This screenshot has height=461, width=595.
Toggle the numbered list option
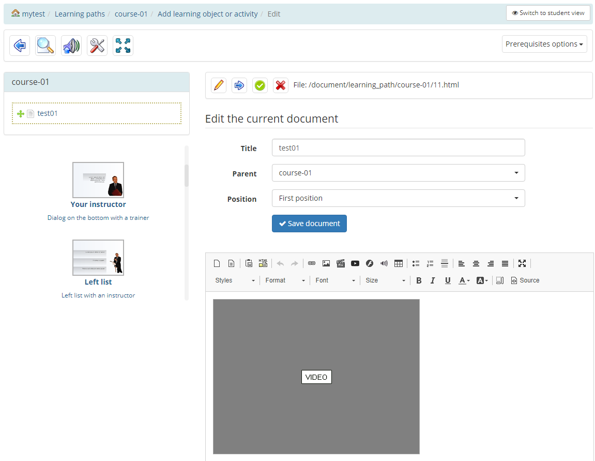(430, 263)
